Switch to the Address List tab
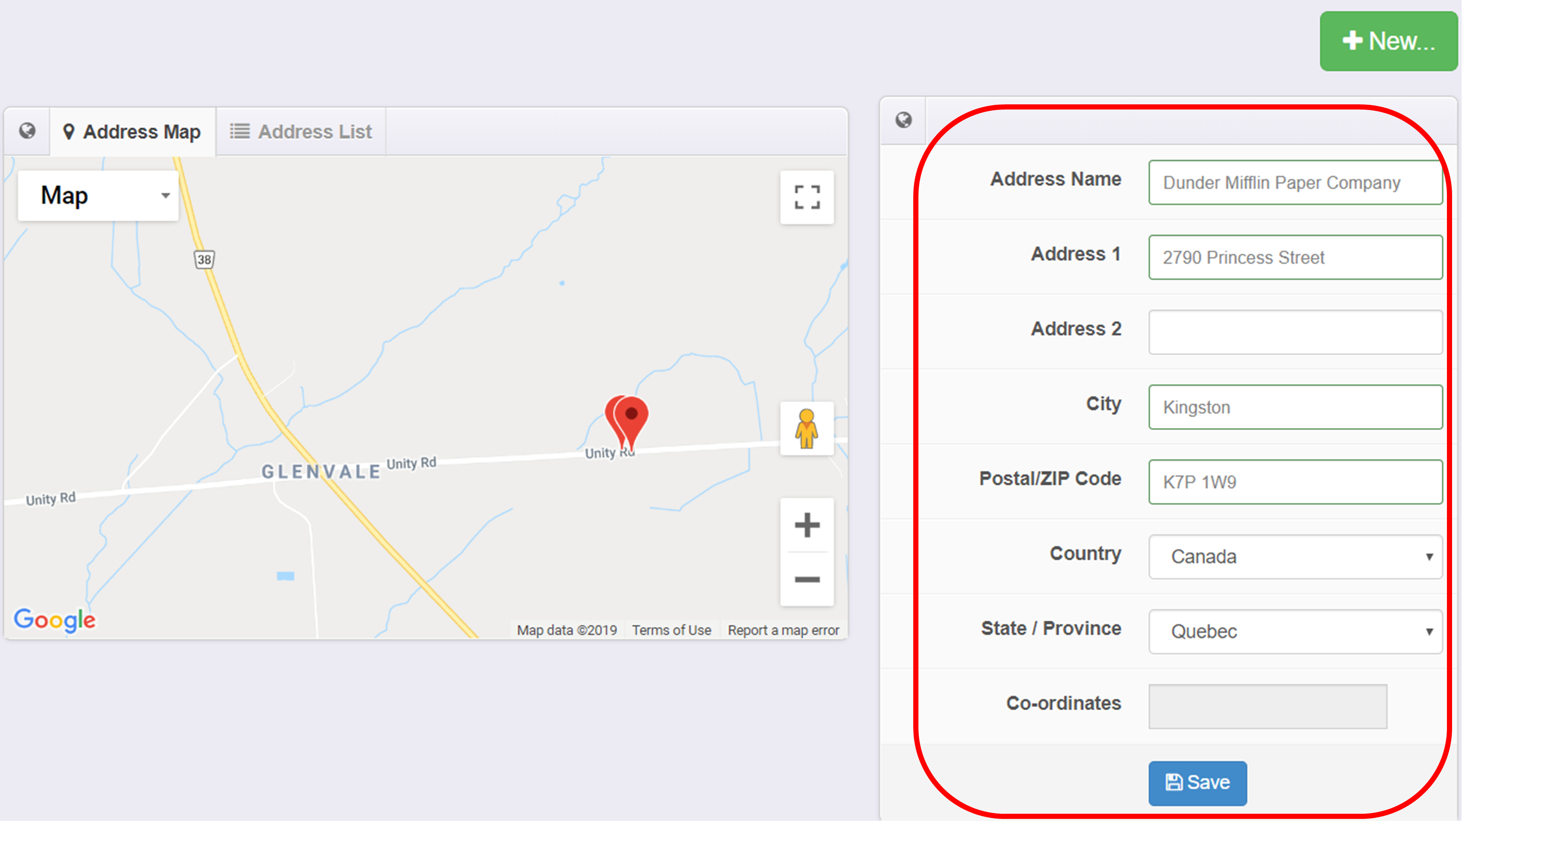 click(301, 132)
